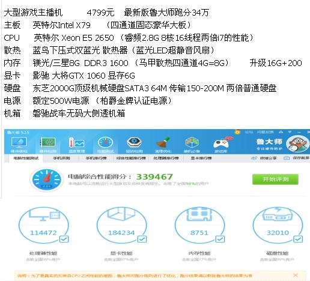The width and height of the screenshot is (310, 281).
Task: Click the 微博分享 share icon
Action: click(254, 158)
